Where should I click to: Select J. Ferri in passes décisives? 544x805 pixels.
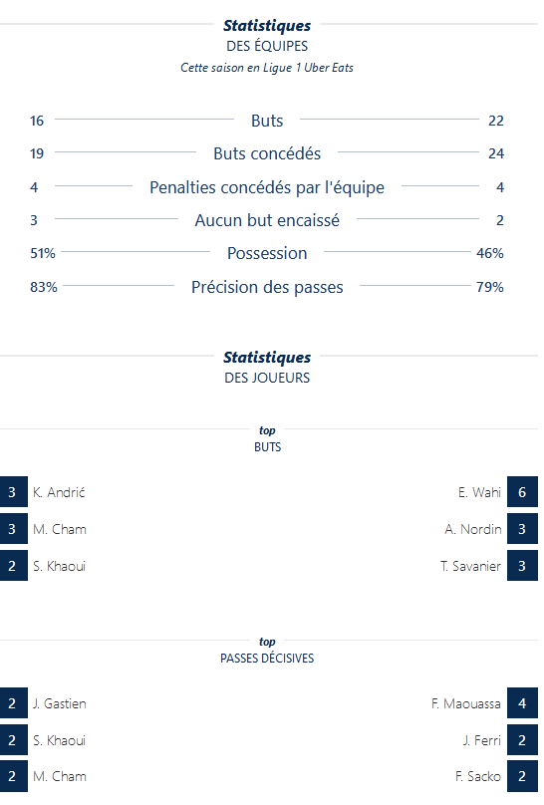click(x=481, y=740)
